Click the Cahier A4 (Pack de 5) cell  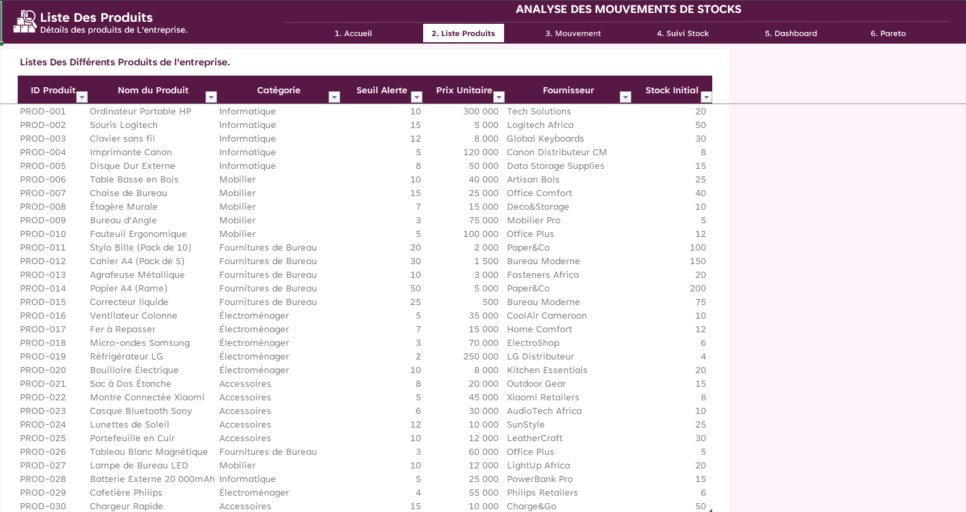click(x=152, y=261)
